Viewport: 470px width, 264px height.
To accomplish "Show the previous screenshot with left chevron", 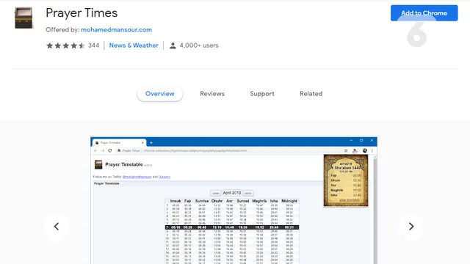I will (57, 227).
